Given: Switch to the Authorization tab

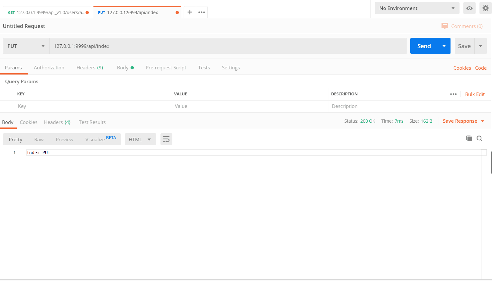Looking at the screenshot, I should coord(49,67).
